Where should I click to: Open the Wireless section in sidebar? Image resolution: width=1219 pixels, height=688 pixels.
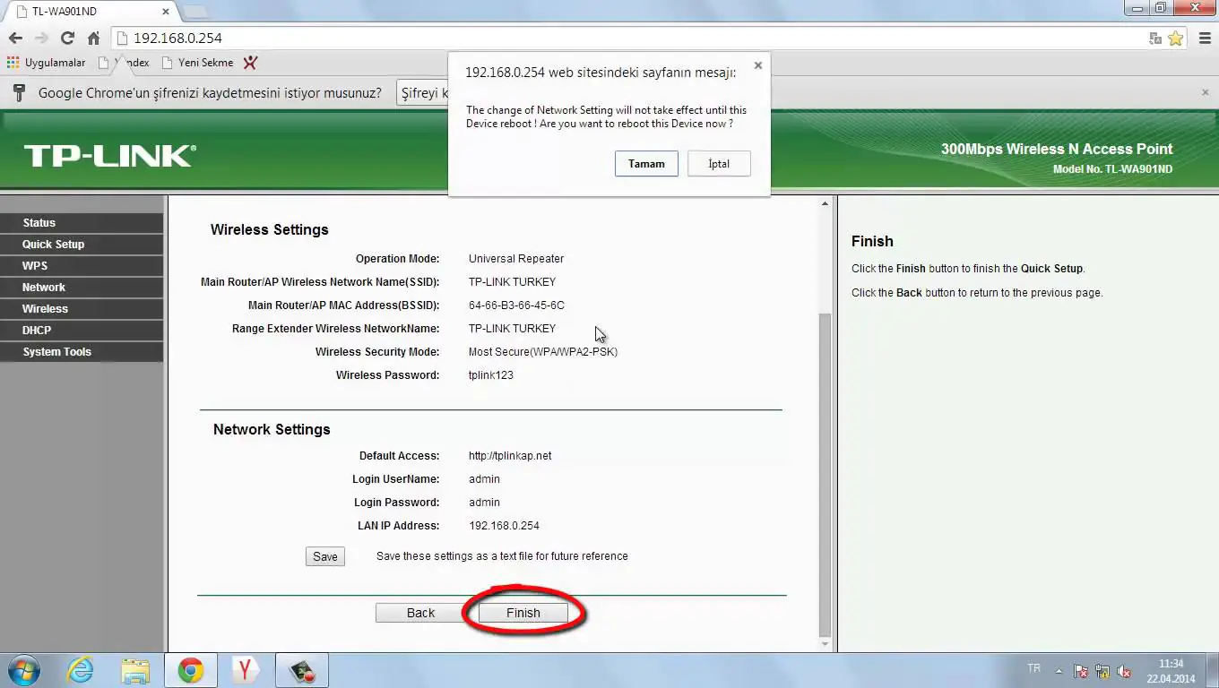(x=45, y=308)
